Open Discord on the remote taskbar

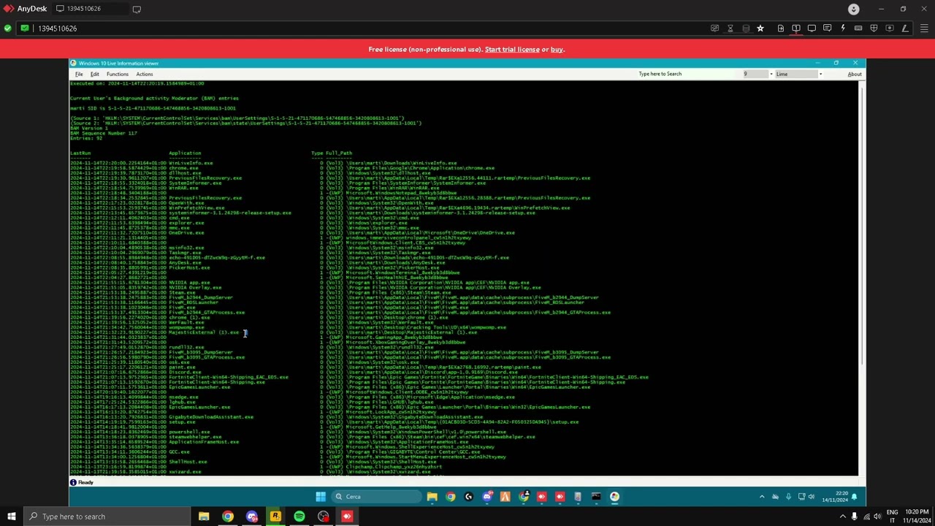tap(487, 497)
